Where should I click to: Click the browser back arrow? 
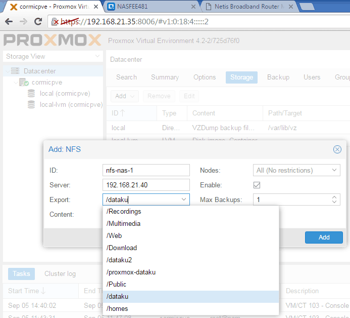[x=9, y=21]
